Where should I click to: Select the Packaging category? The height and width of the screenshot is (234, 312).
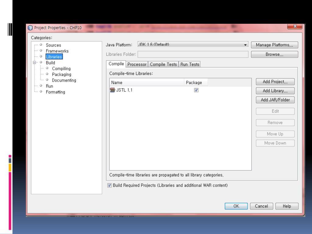62,74
